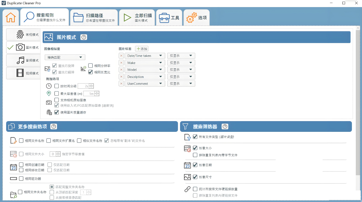Click the location pin icon beside 最大容差值

pos(49,93)
